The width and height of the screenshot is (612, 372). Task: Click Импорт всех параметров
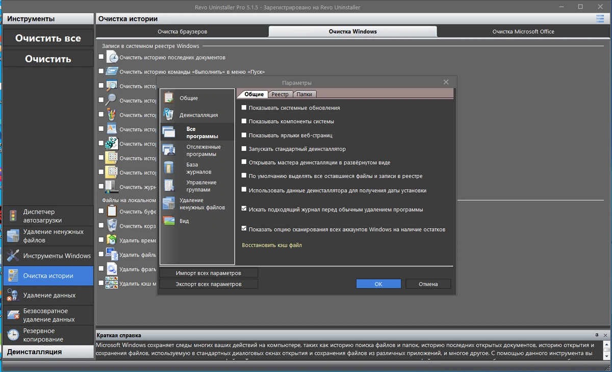tap(209, 273)
